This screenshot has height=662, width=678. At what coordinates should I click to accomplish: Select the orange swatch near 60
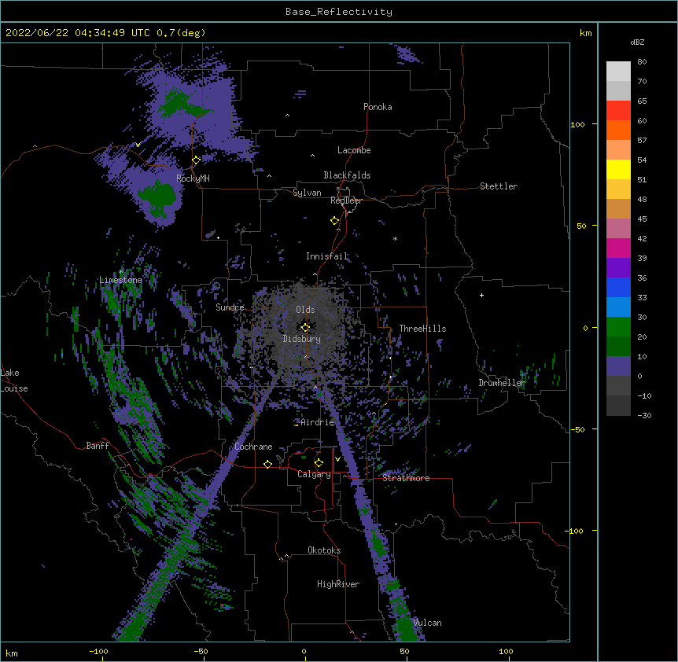618,130
